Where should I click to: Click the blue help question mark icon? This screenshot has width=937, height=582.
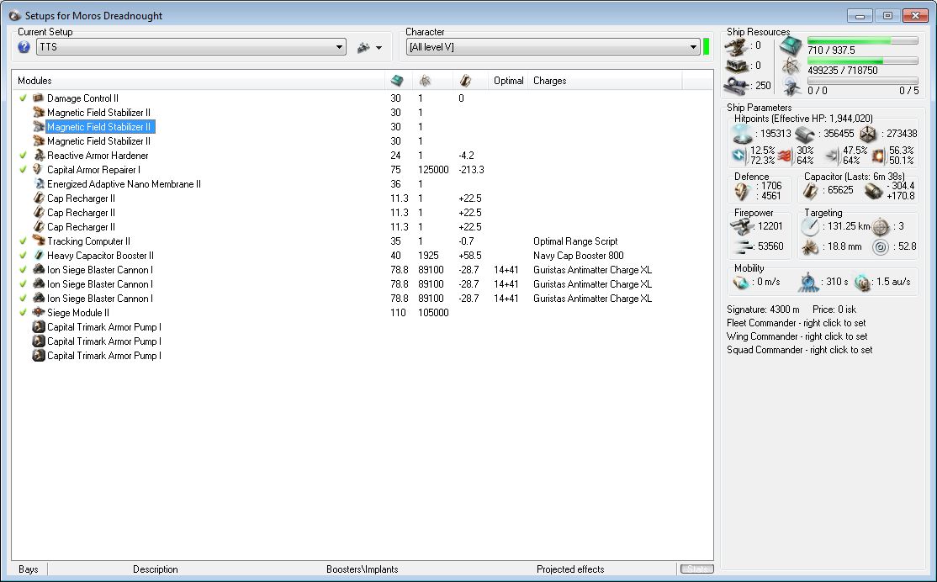pos(24,47)
